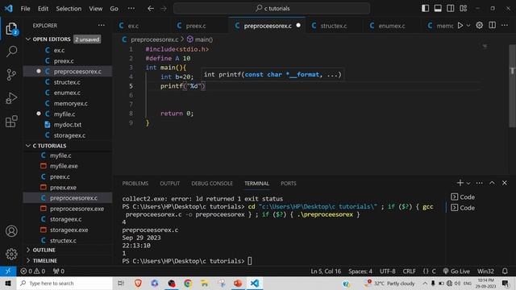Viewport: 516px width, 290px height.
Task: Create a new terminal with plus icon
Action: 460,183
